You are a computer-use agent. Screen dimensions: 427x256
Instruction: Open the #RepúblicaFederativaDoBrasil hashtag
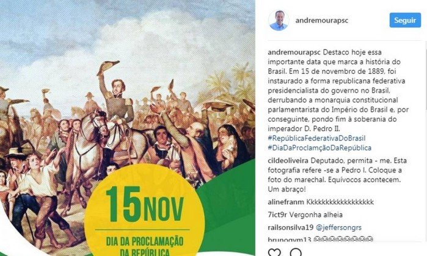pos(316,138)
